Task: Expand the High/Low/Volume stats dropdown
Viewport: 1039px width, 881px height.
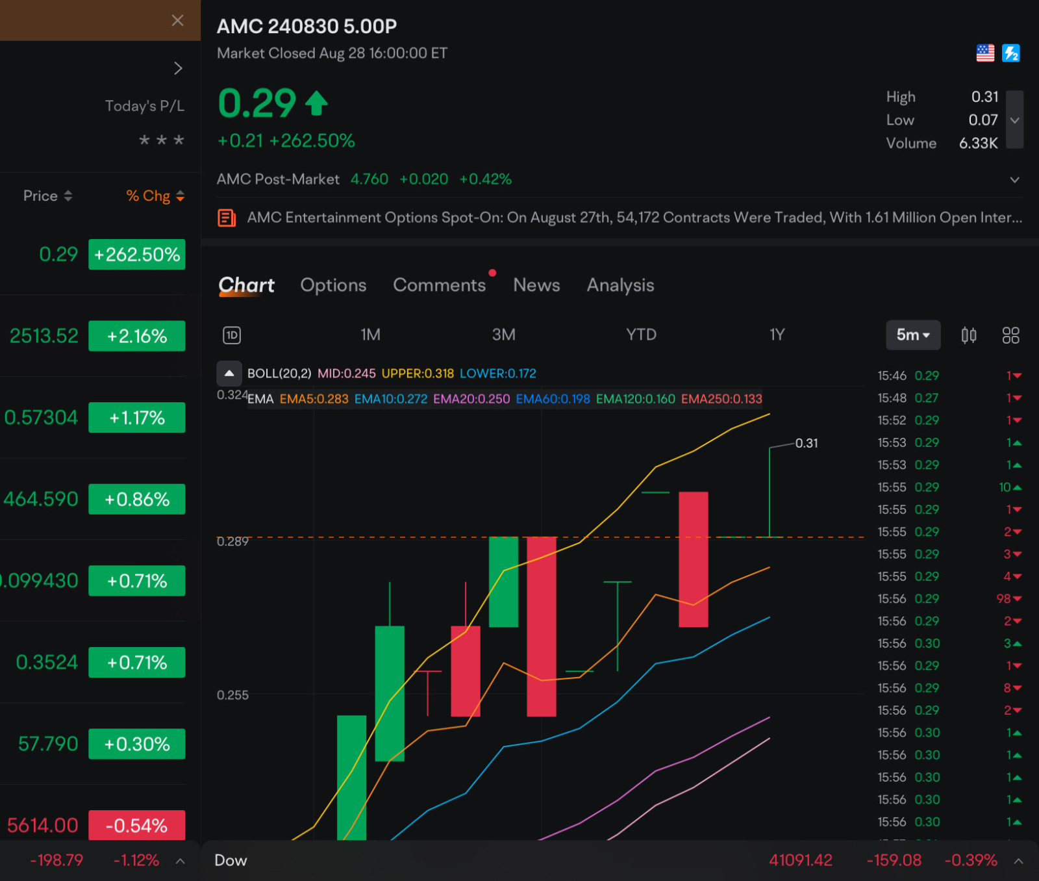Action: [1015, 120]
